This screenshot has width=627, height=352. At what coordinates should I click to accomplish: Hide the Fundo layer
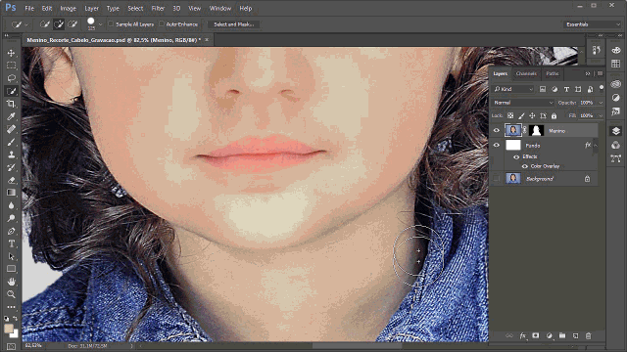(x=497, y=146)
